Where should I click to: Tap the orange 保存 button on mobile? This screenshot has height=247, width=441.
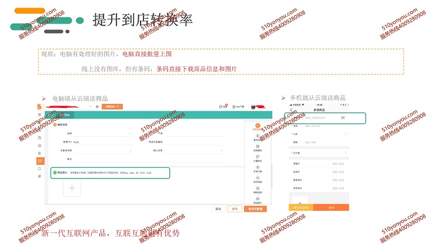[331, 208]
